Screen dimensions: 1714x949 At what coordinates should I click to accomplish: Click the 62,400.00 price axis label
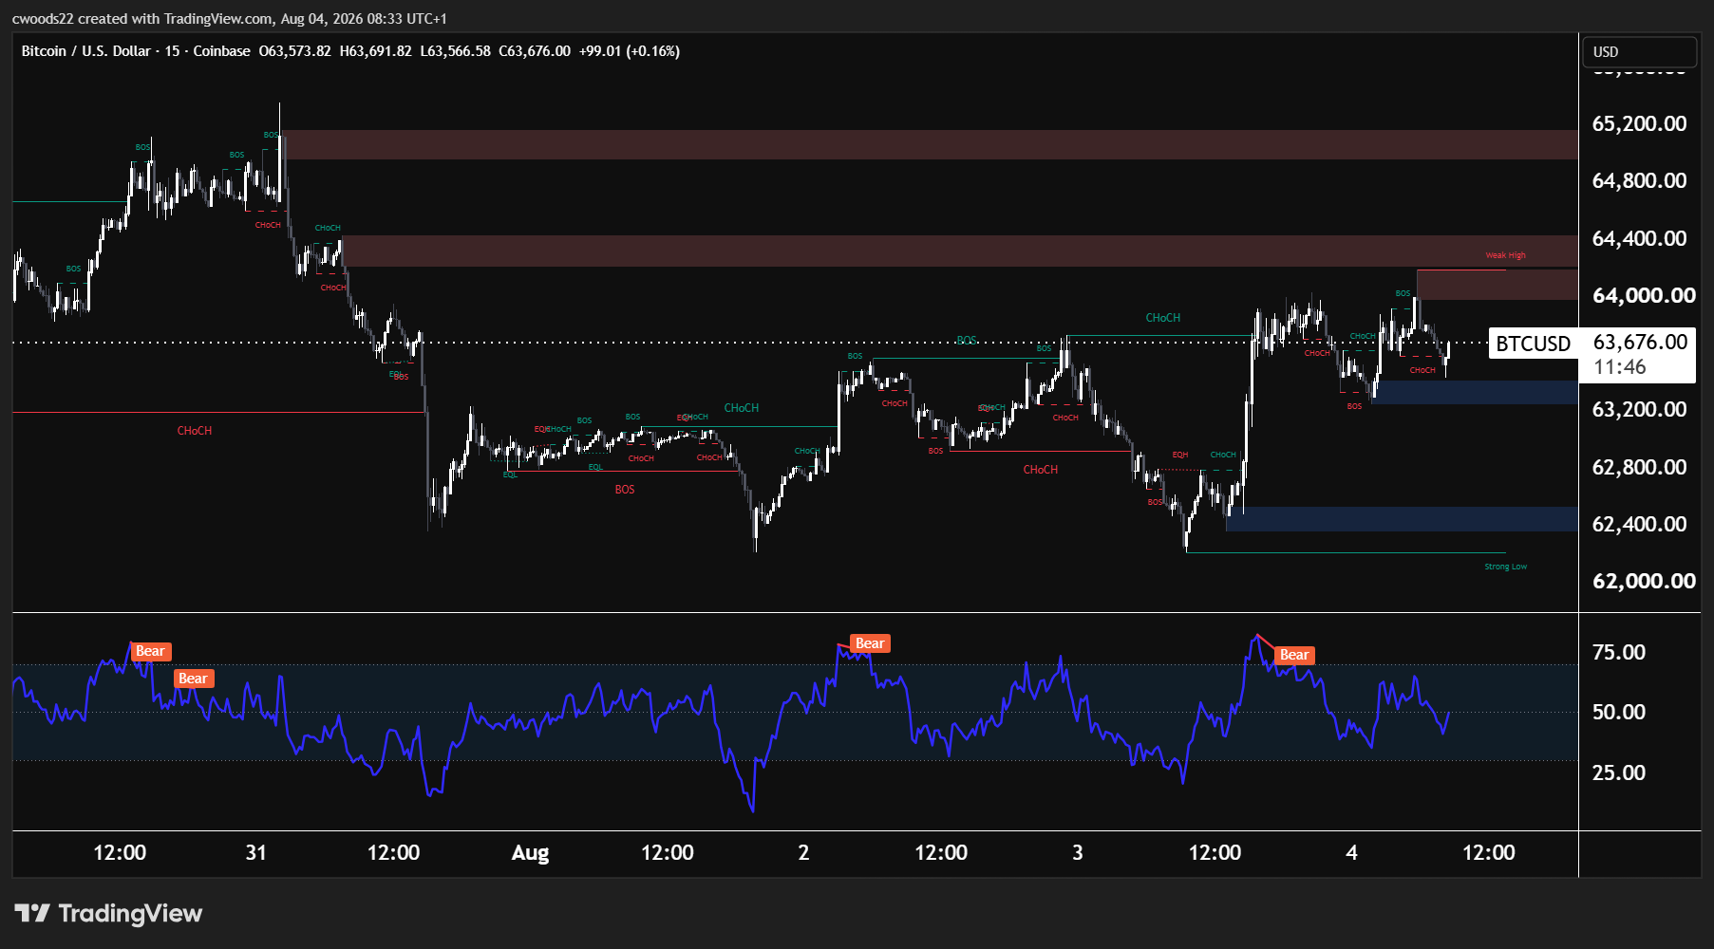pyautogui.click(x=1639, y=524)
